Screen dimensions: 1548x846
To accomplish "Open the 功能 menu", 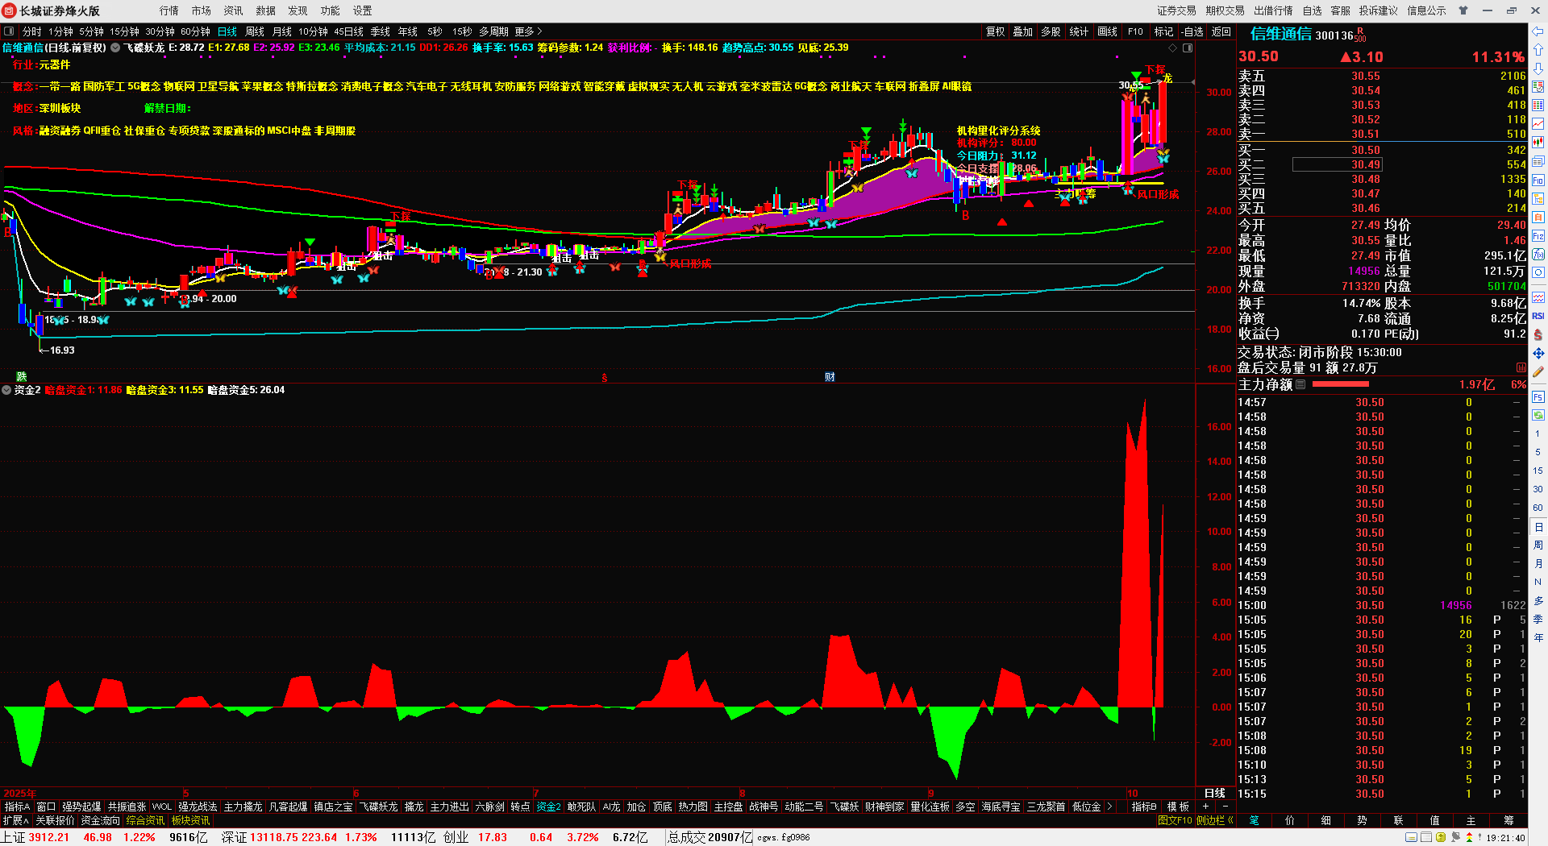I will (330, 10).
